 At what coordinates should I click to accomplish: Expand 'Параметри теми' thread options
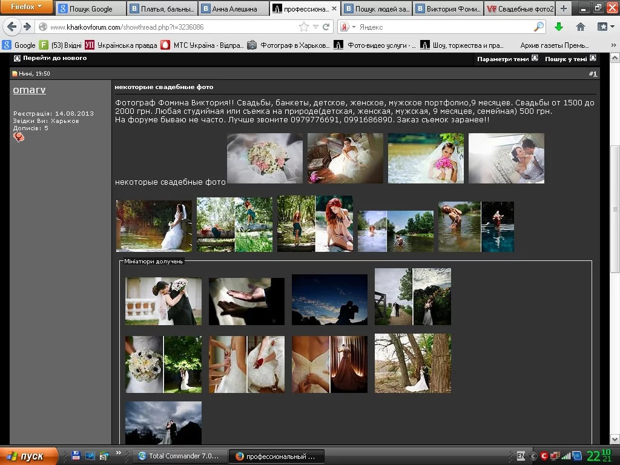pos(507,59)
